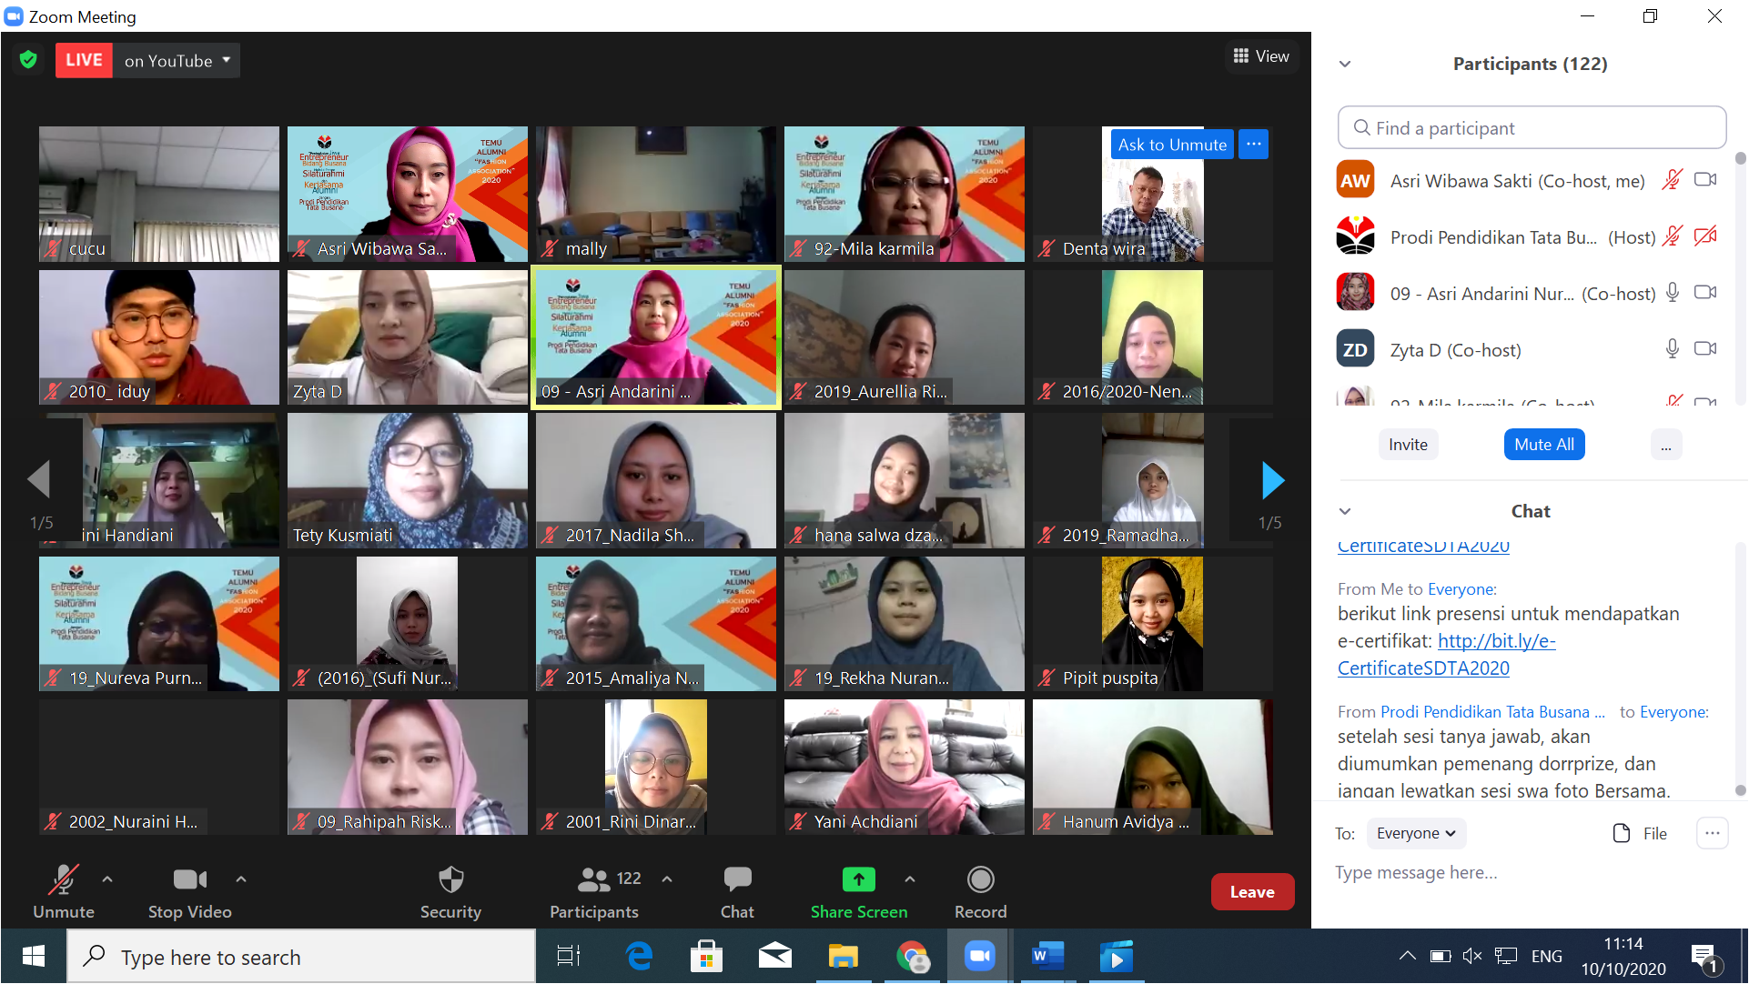This screenshot has width=1749, height=984.
Task: Toggle Zyta D microphone in list
Action: coord(1672,349)
